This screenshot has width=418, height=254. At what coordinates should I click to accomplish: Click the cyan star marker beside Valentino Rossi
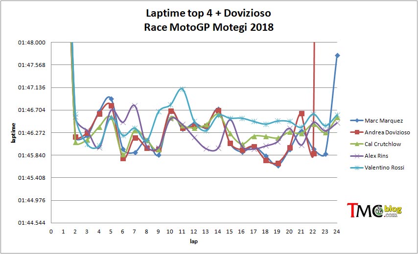click(357, 168)
